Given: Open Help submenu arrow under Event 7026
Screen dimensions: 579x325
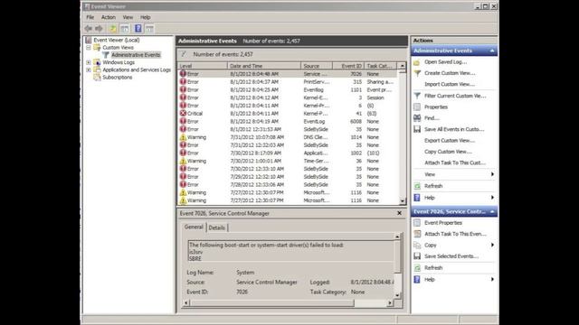Looking at the screenshot, I should coord(492,280).
